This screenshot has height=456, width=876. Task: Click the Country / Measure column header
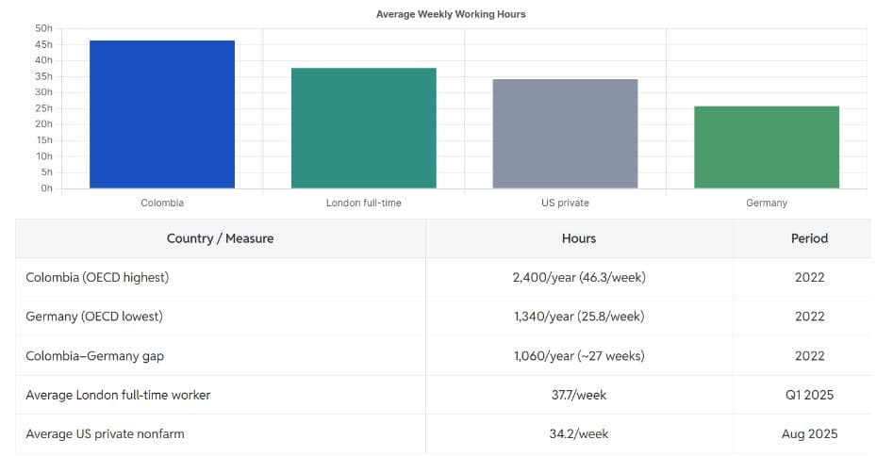pyautogui.click(x=220, y=238)
